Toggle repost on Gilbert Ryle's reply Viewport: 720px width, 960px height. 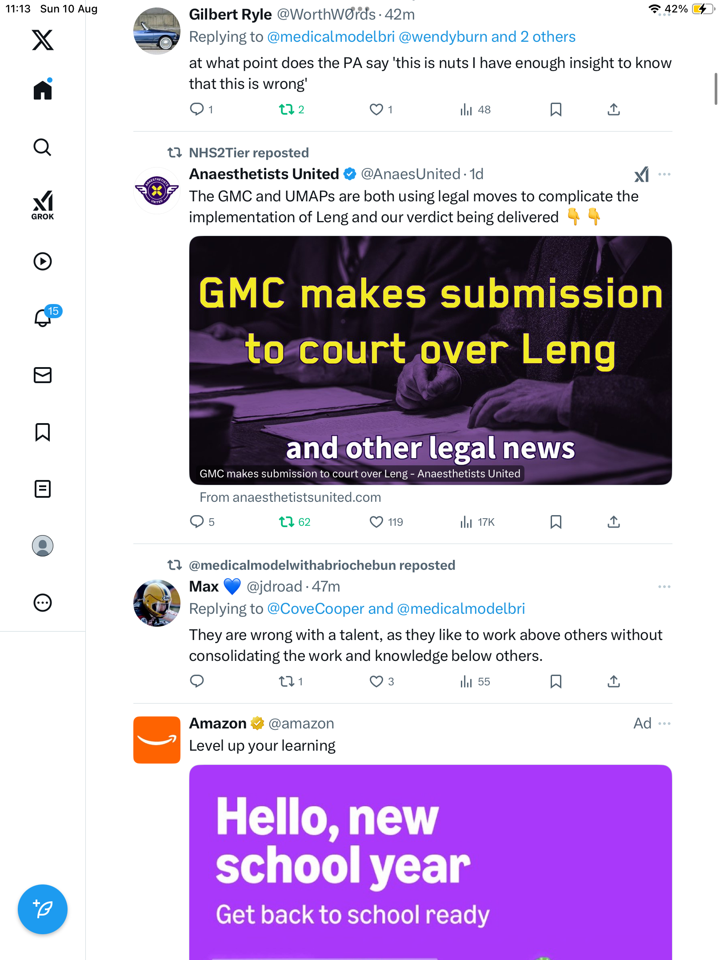point(287,109)
